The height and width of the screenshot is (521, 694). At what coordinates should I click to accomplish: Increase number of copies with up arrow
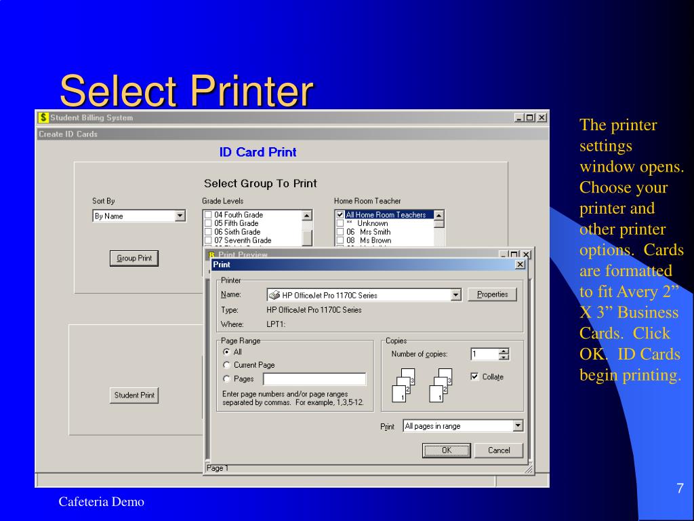504,351
